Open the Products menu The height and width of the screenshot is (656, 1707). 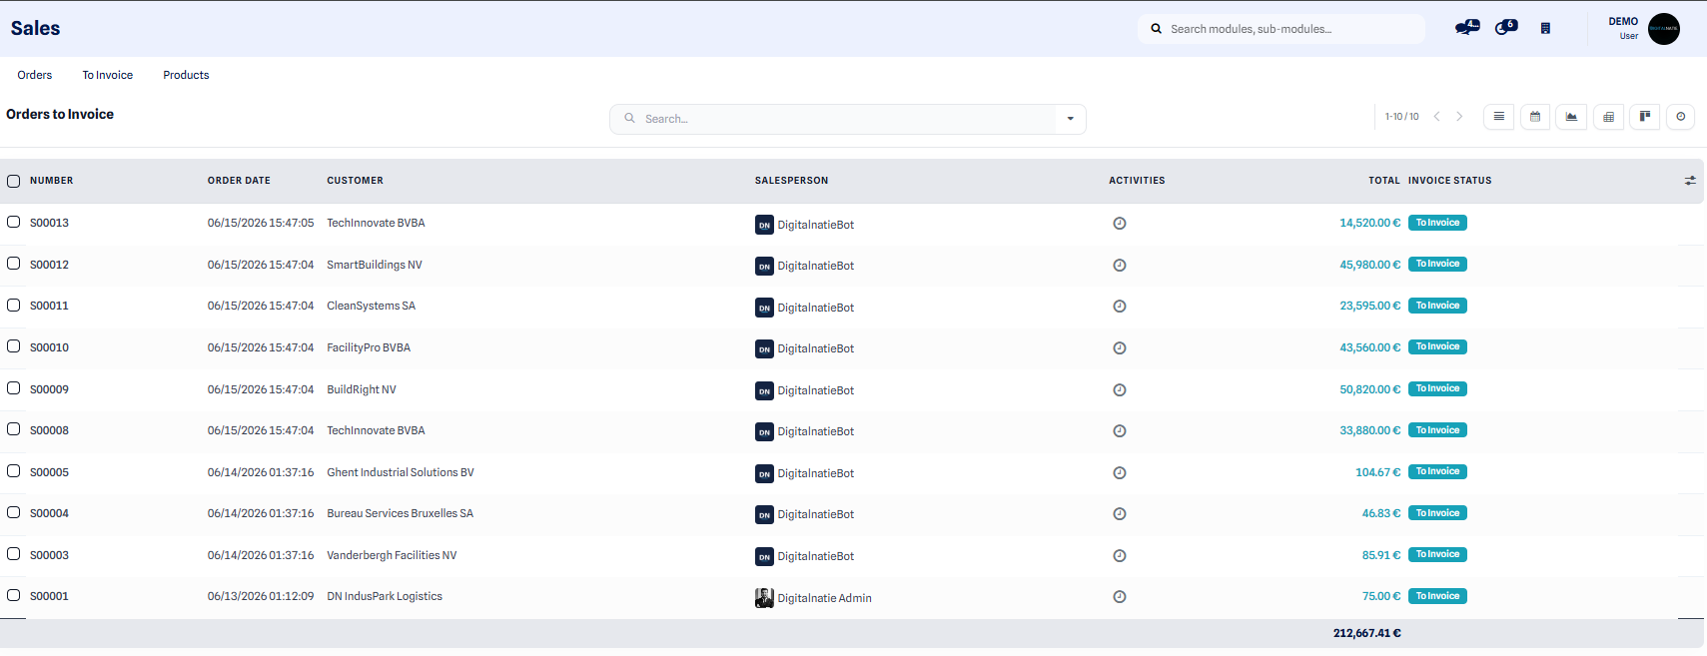tap(186, 75)
